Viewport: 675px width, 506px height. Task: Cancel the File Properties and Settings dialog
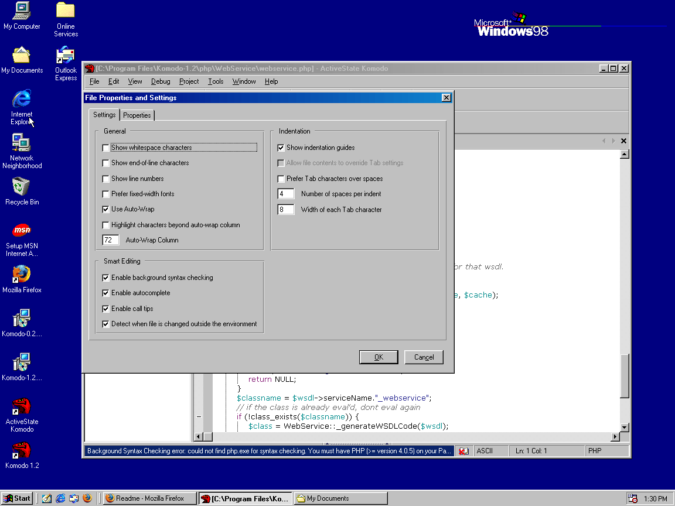424,357
